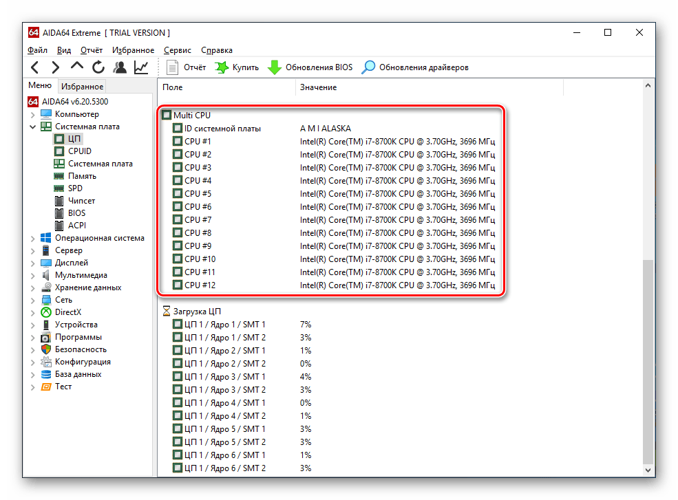This screenshot has height=500, width=678.
Task: Click the Forward navigation arrow
Action: click(56, 67)
